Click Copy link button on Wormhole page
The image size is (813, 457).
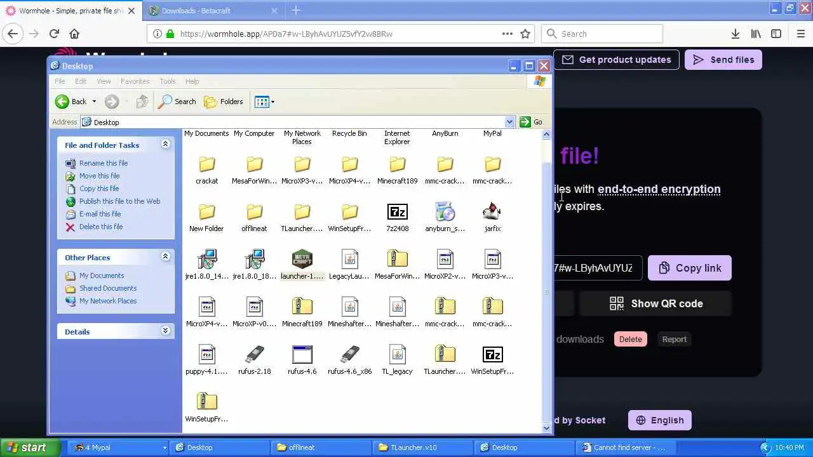(x=689, y=268)
